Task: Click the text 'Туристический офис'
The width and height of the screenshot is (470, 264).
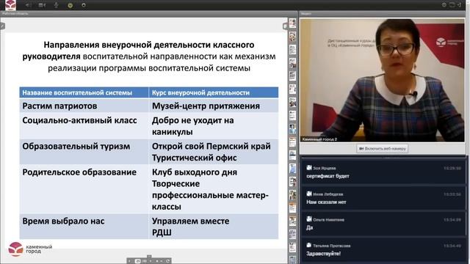Action: [194, 158]
